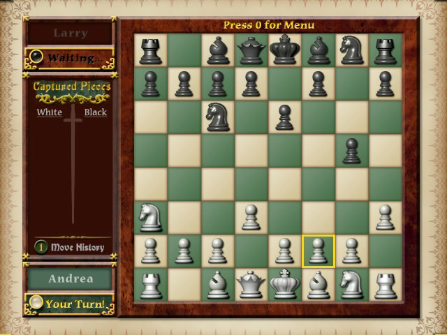Click the black queen piece
The height and width of the screenshot is (335, 447).
click(251, 50)
